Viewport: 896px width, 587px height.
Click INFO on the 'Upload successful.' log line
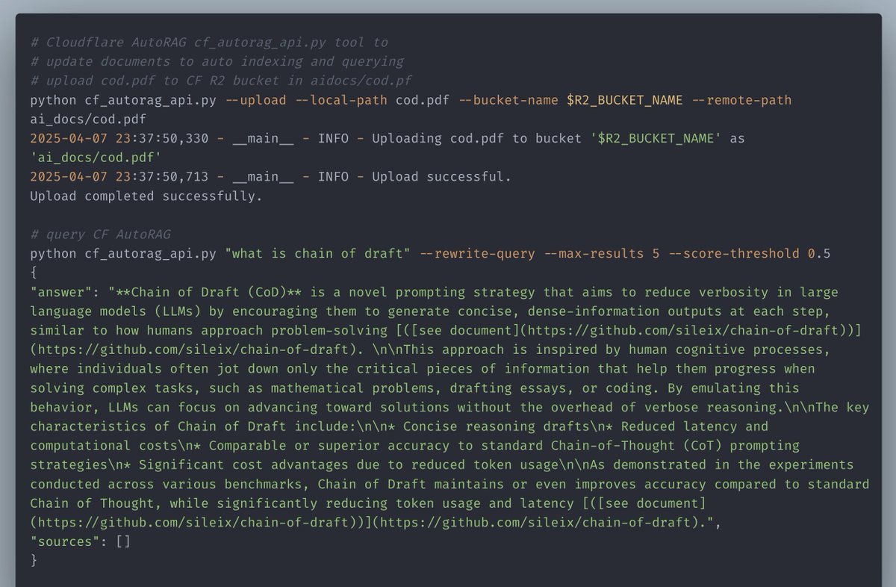pyautogui.click(x=334, y=177)
